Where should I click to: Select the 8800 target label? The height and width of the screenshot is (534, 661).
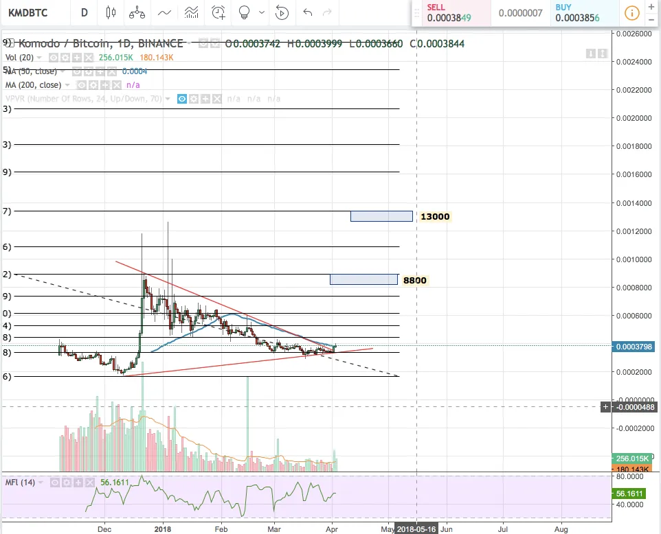(415, 281)
